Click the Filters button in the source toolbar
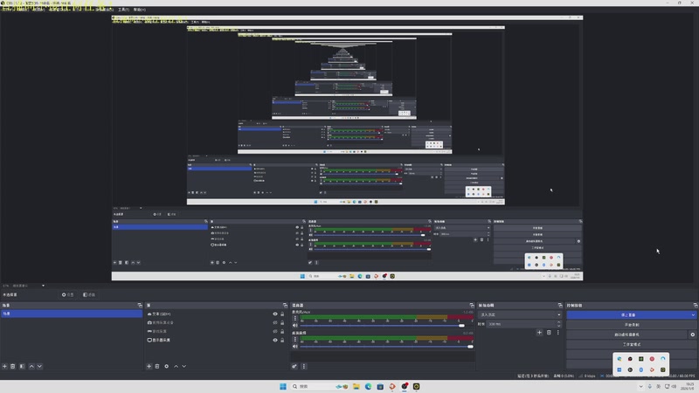699x393 pixels. tap(89, 295)
